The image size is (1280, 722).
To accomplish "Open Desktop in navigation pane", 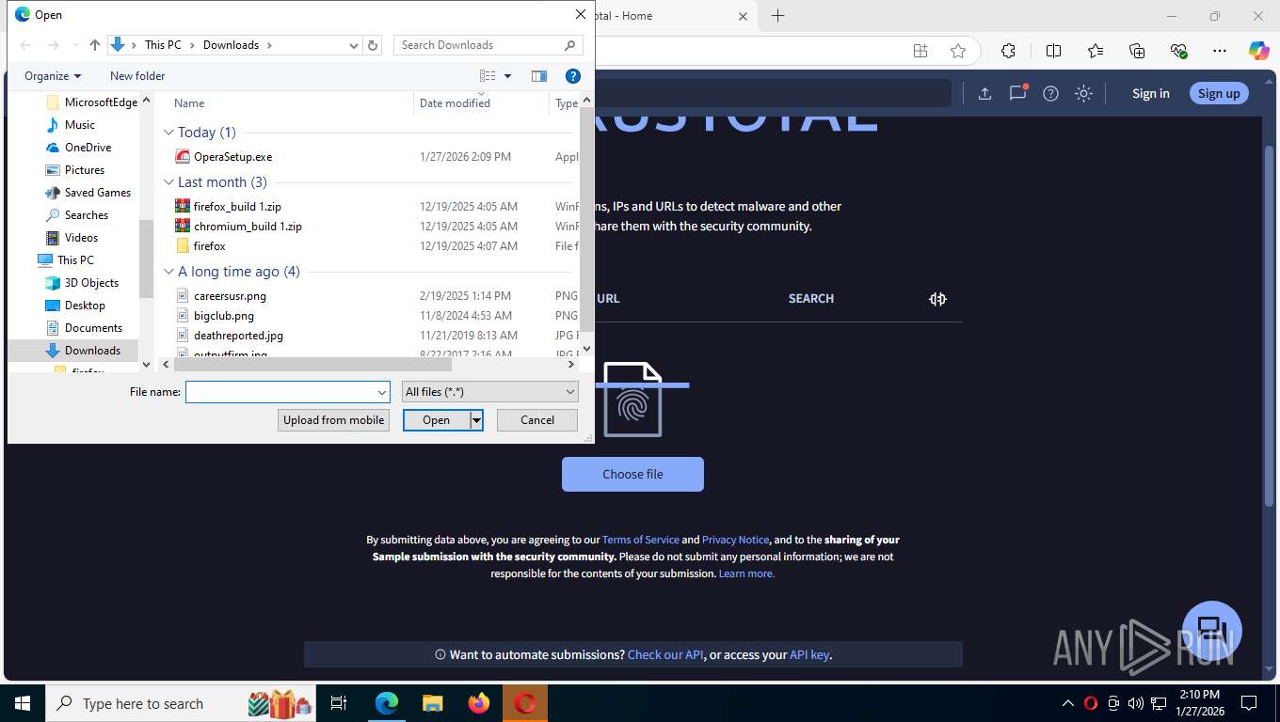I will click(85, 306).
